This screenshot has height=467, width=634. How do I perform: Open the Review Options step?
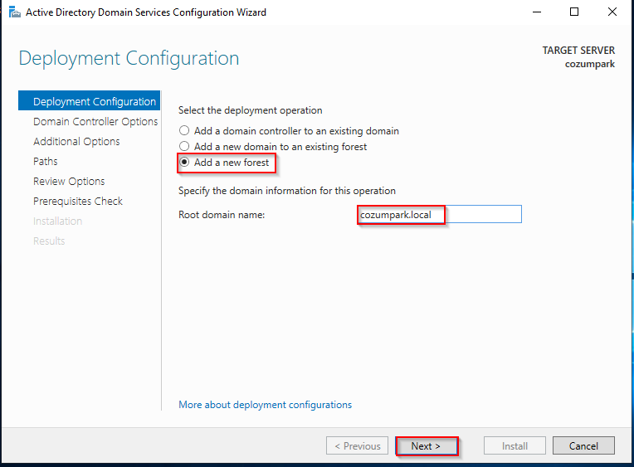69,181
